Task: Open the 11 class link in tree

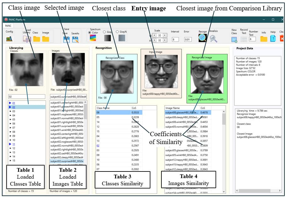Action: (x=14, y=144)
